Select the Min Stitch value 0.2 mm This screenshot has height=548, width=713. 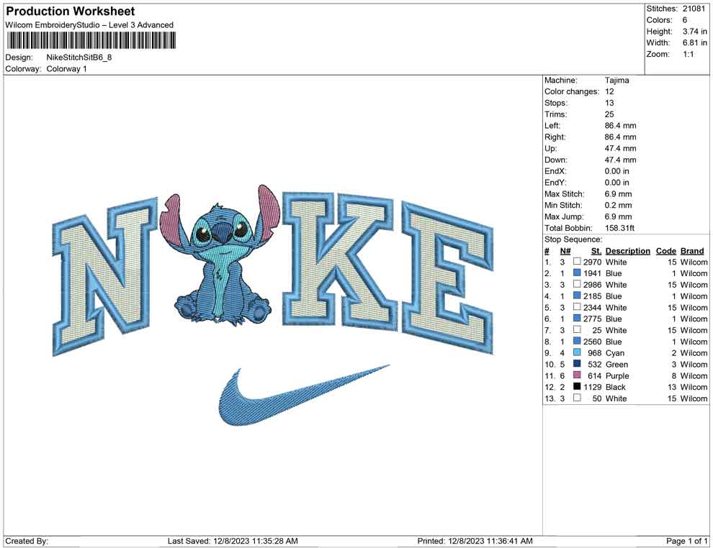619,205
